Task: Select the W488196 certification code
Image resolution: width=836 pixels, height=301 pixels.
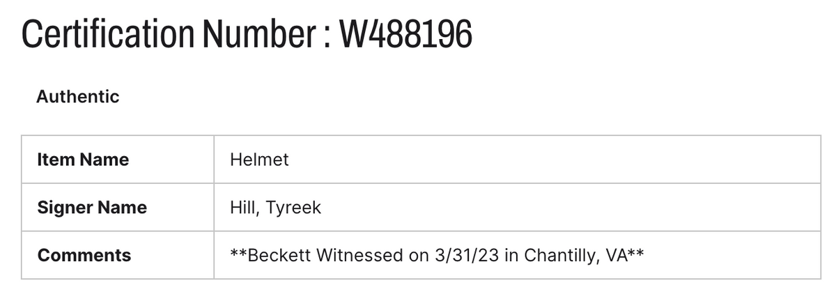Action: click(x=405, y=34)
